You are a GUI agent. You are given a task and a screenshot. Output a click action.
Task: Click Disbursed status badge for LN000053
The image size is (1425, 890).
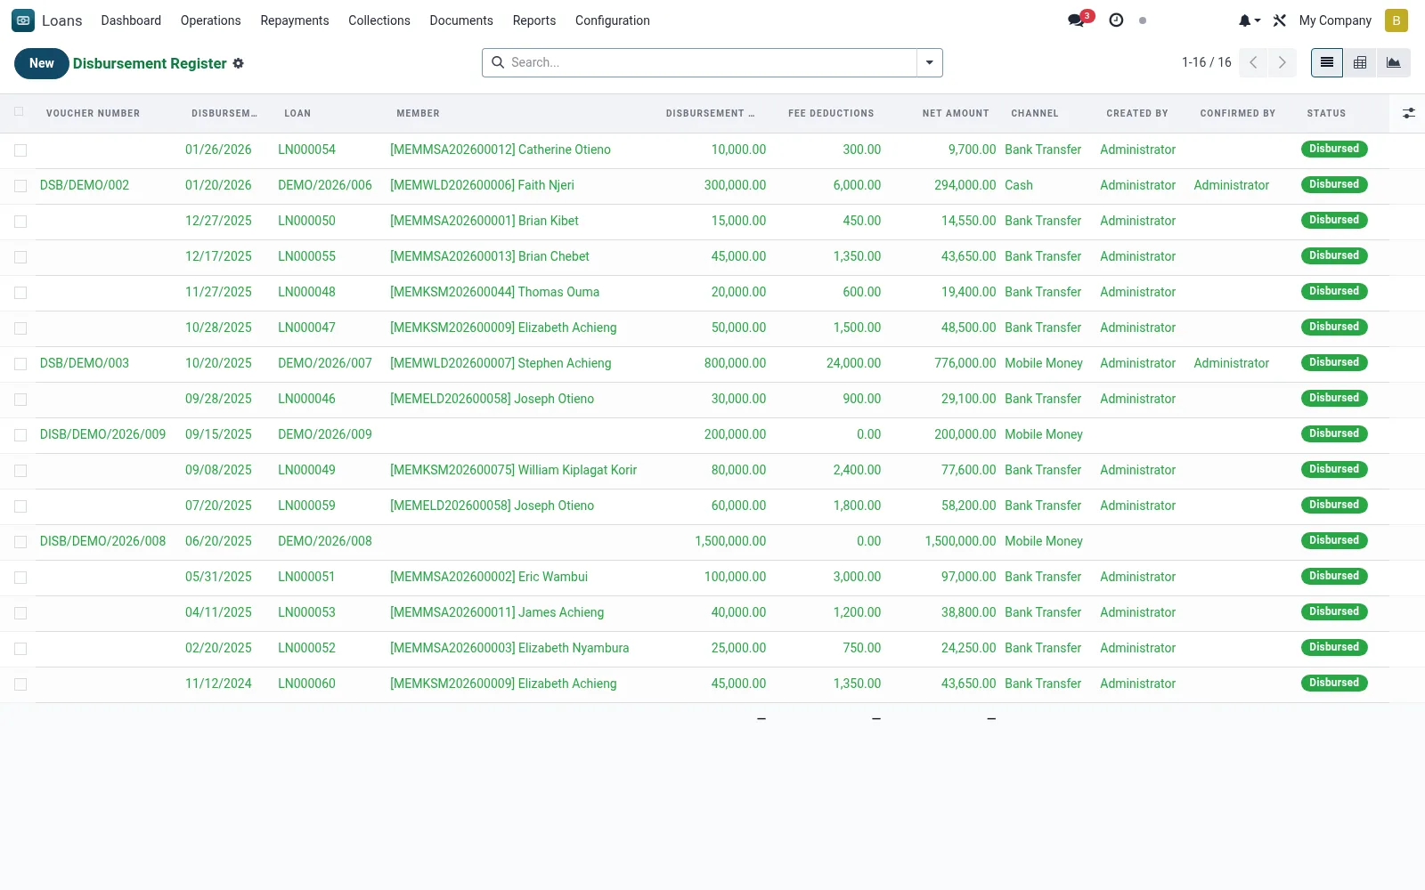pyautogui.click(x=1334, y=611)
